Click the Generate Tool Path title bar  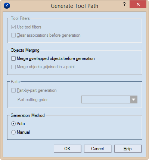(x=74, y=6)
